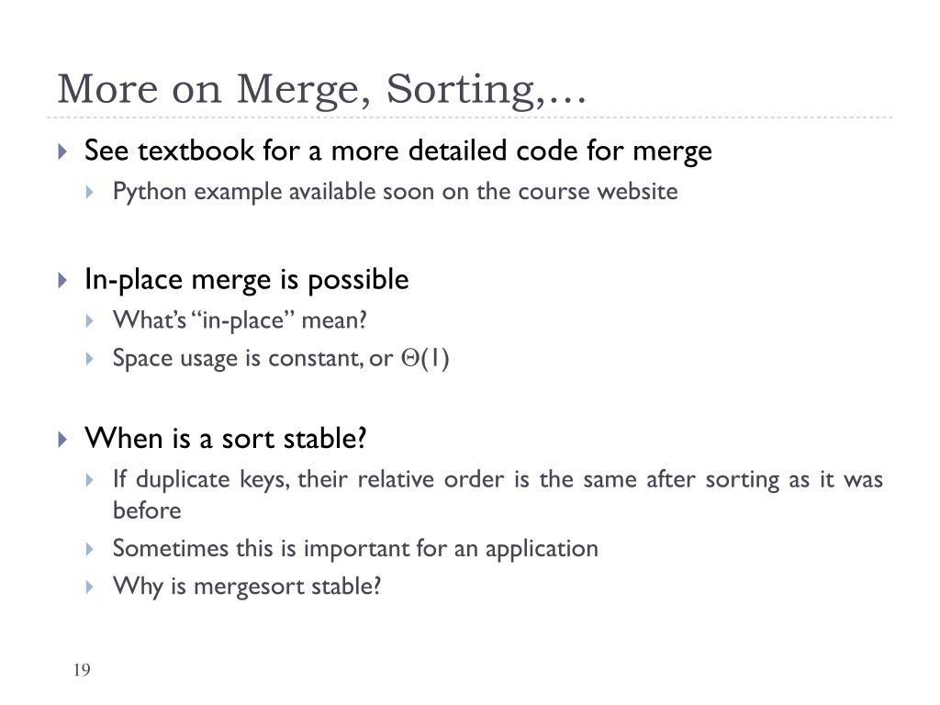
Task: Click the slide title 'More on Merge, Sorting,...'
Action: 321,90
